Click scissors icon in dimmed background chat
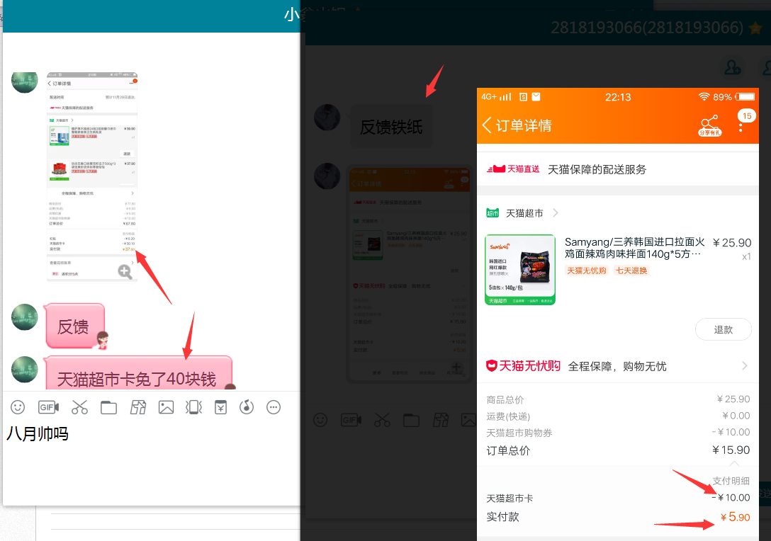The height and width of the screenshot is (541, 771). [x=382, y=420]
